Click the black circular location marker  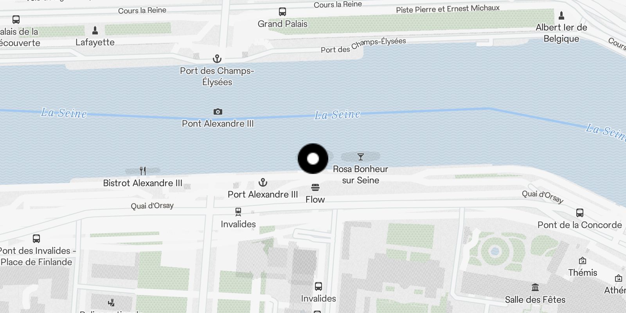coord(313,158)
